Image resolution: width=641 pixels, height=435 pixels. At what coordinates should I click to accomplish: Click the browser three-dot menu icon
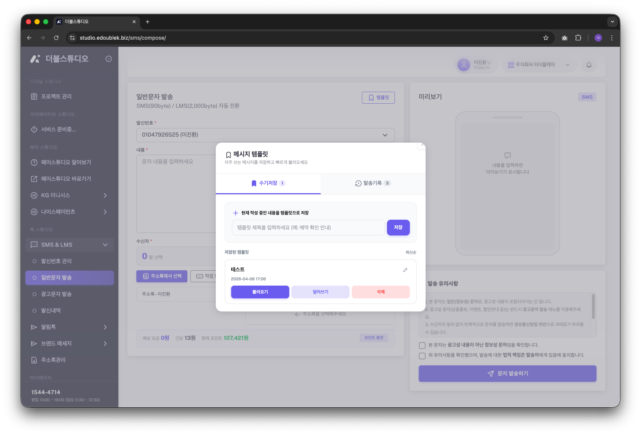tap(612, 38)
